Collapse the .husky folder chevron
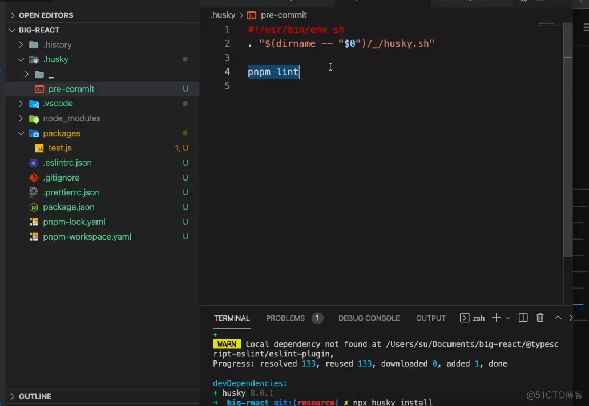The height and width of the screenshot is (406, 589). pyautogui.click(x=21, y=59)
